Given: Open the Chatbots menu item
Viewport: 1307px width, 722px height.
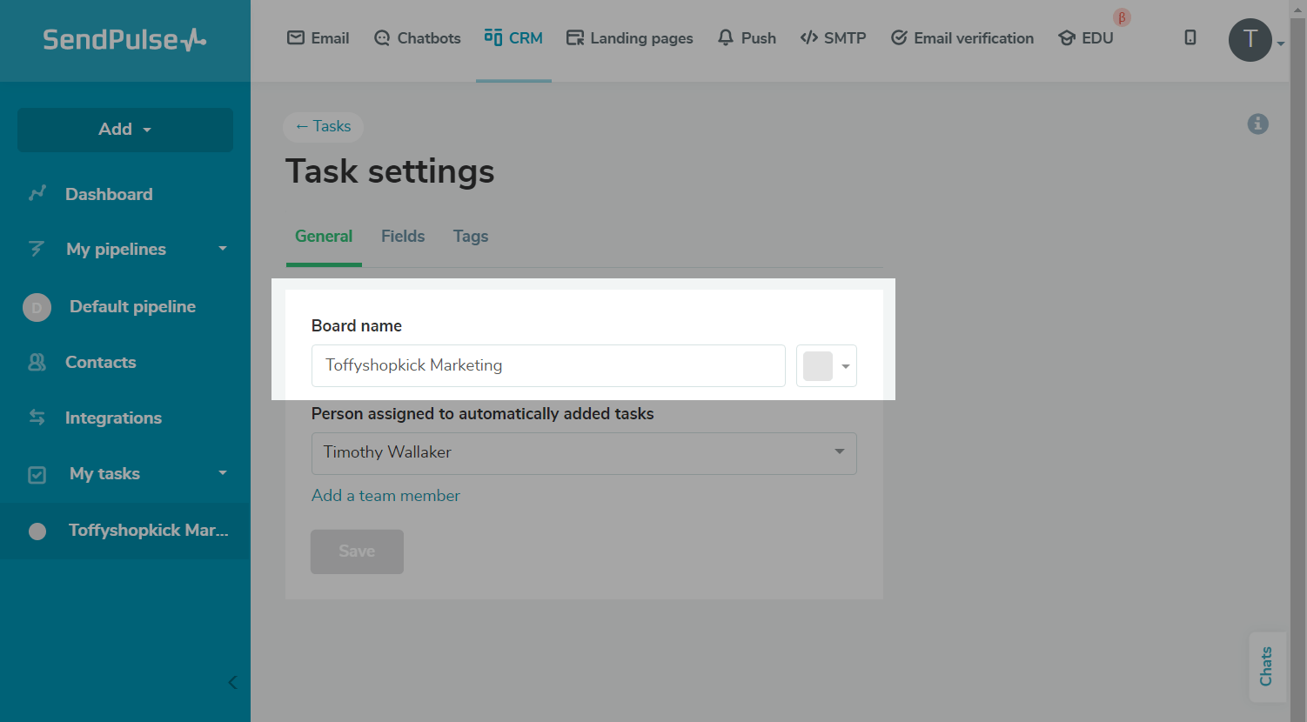Looking at the screenshot, I should [x=418, y=38].
